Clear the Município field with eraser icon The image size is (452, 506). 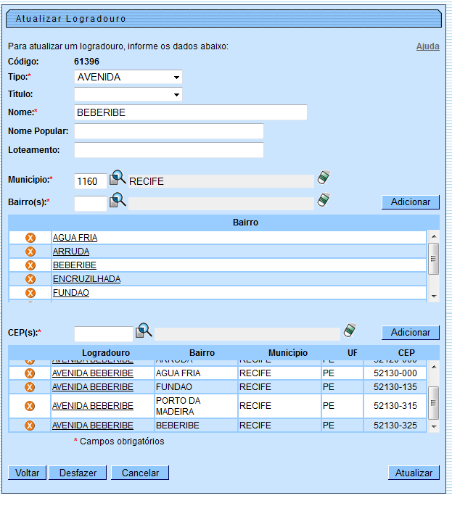(324, 178)
